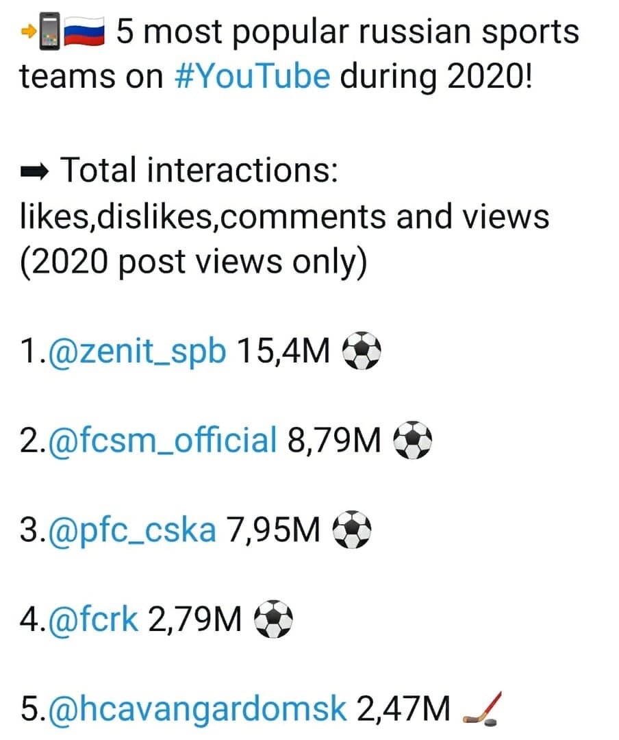619x740 pixels.
Task: Click the 'Total interactions:' text
Action: (x=199, y=170)
